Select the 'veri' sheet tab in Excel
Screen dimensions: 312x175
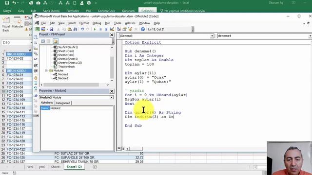coord(30,167)
